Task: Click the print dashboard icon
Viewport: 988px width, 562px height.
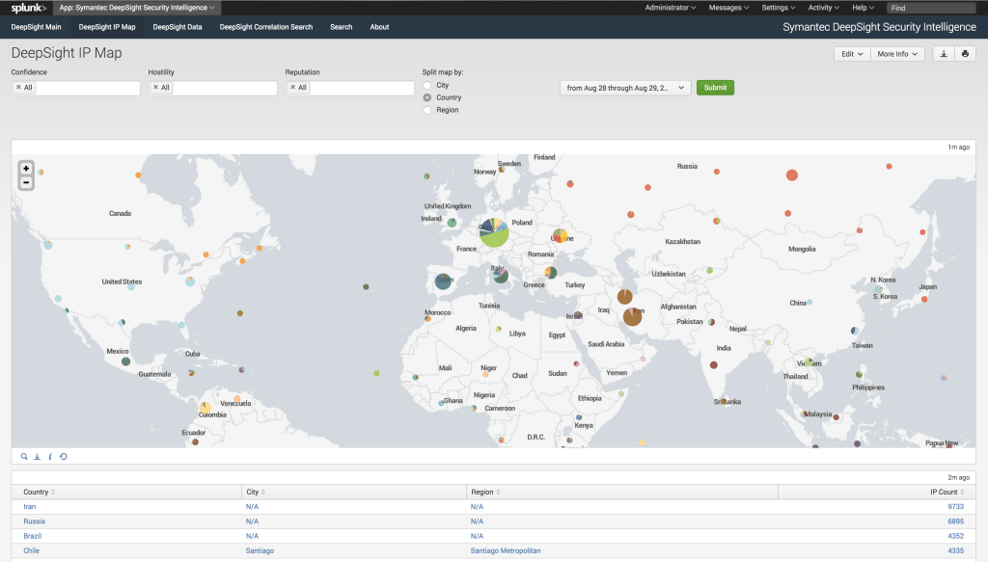Action: [965, 54]
